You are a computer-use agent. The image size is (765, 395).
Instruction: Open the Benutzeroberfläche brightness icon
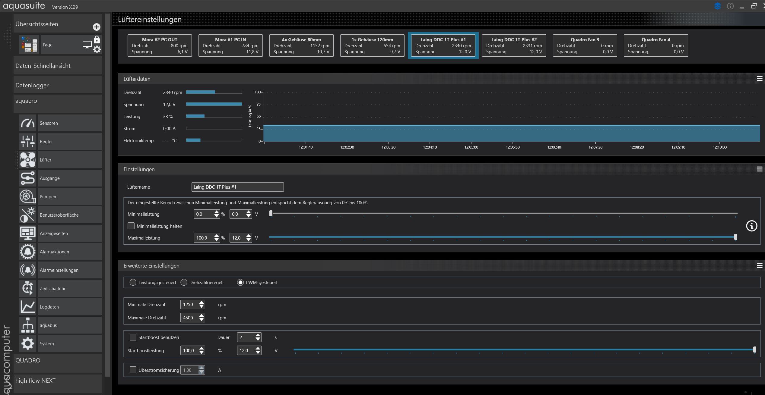tap(28, 215)
